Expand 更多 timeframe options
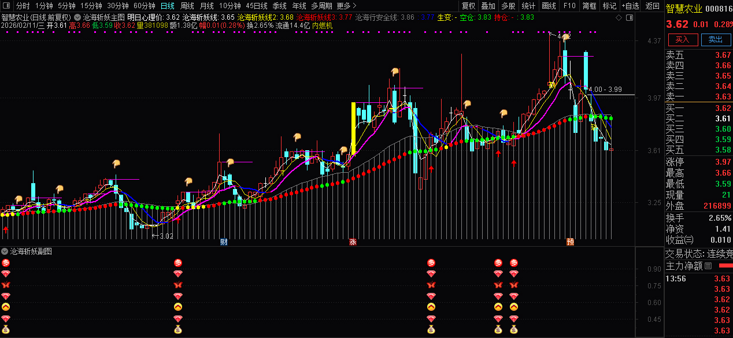The width and height of the screenshot is (733, 338). point(346,6)
